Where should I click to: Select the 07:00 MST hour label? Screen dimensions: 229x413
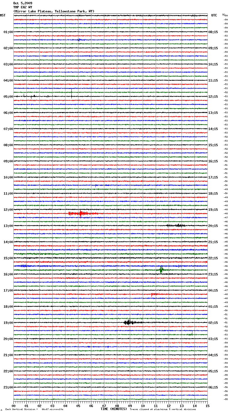point(8,129)
